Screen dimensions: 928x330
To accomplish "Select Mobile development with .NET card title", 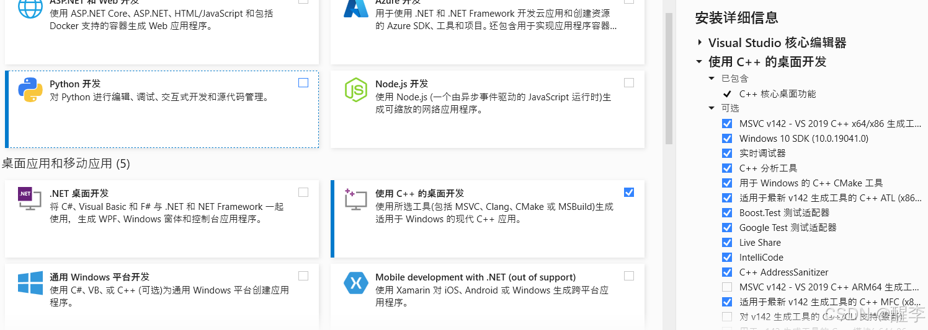I will pyautogui.click(x=475, y=277).
